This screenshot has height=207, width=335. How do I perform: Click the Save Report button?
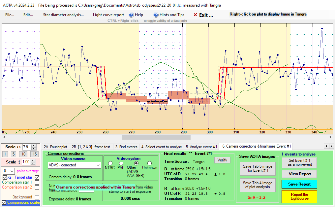click(299, 184)
